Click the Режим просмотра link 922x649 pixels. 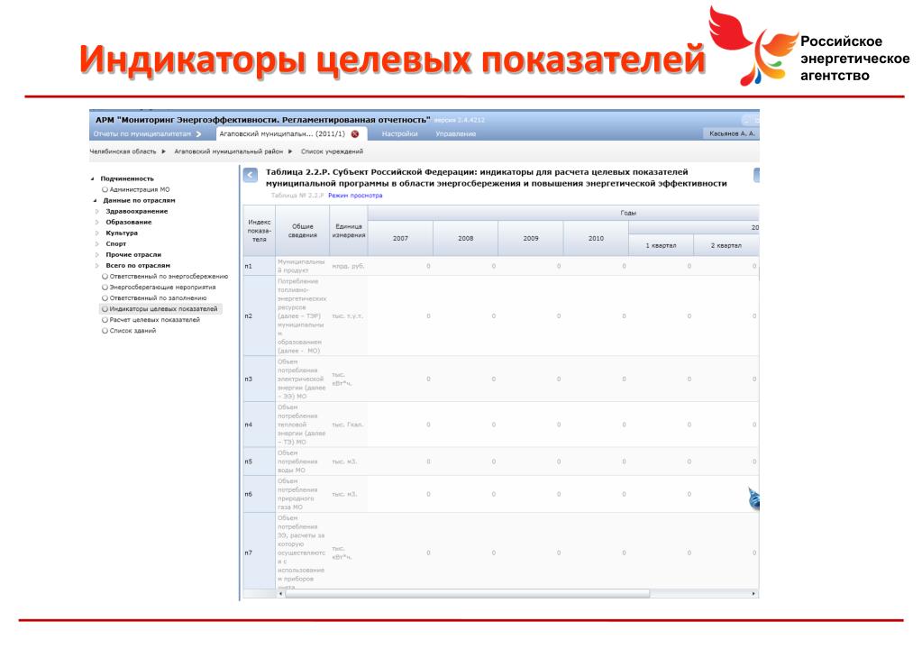(355, 196)
